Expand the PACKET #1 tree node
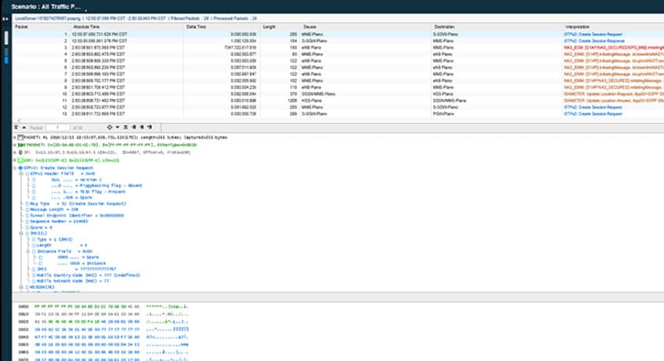Screen dimensions: 664x361 coord(16,136)
